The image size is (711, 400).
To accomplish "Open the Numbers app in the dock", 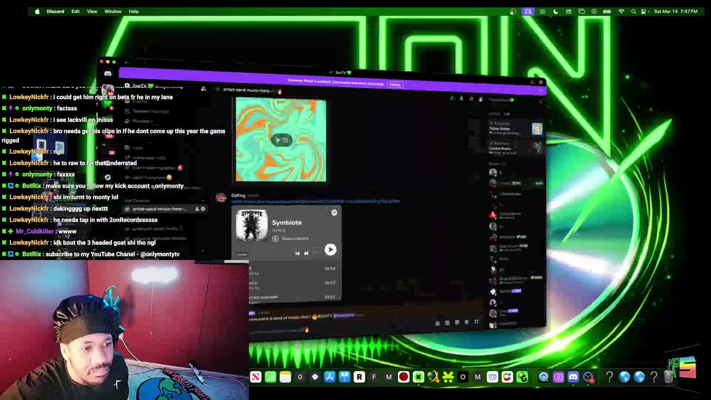I will [271, 377].
